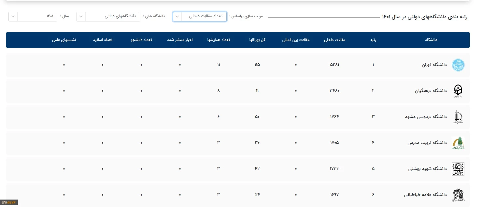Open the sort-by dropdown showing تعداد مقالات داخلی
The image size is (481, 208).
(200, 17)
